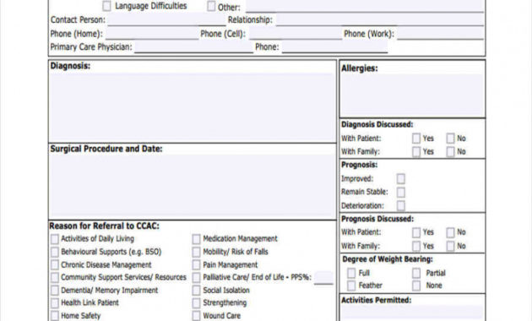
Task: Select Partial weight bearing checkbox
Action: 416,273
